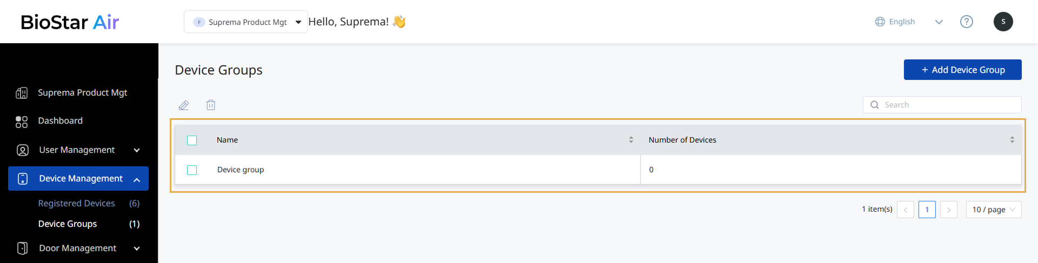
Task: Open the help question mark icon
Action: click(966, 22)
